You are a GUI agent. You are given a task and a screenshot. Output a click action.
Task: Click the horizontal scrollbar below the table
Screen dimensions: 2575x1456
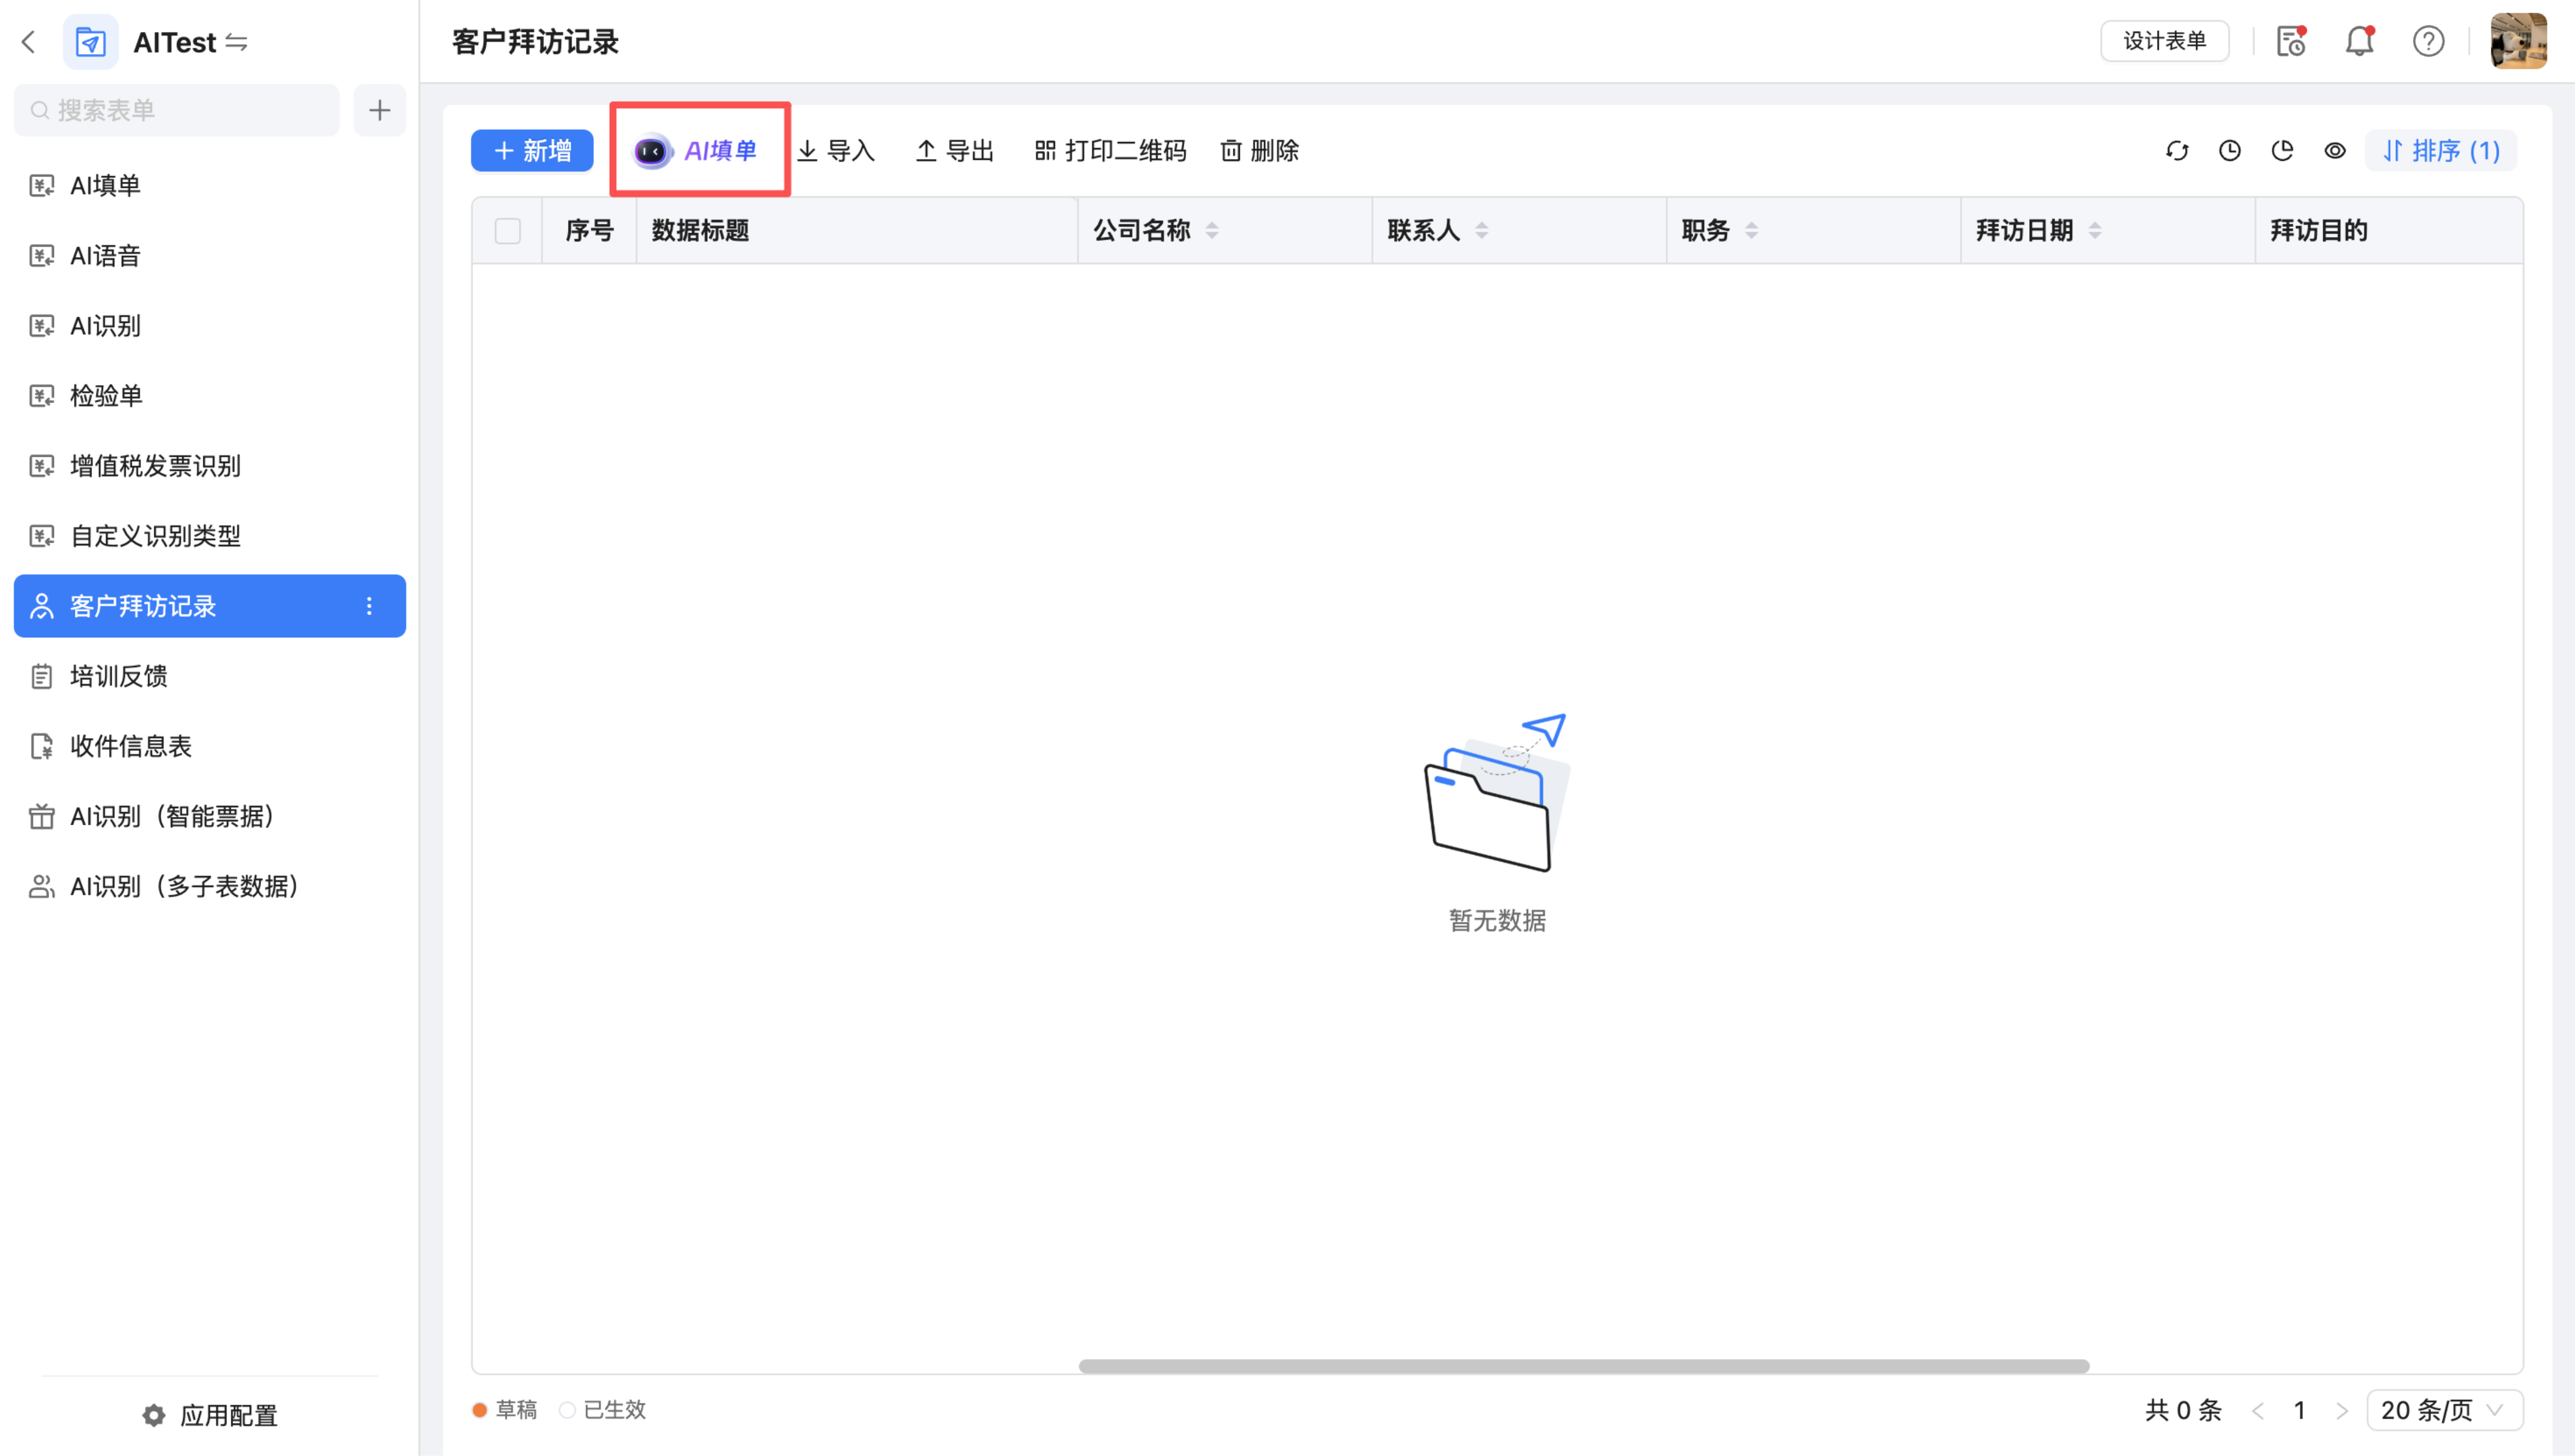point(1584,1366)
